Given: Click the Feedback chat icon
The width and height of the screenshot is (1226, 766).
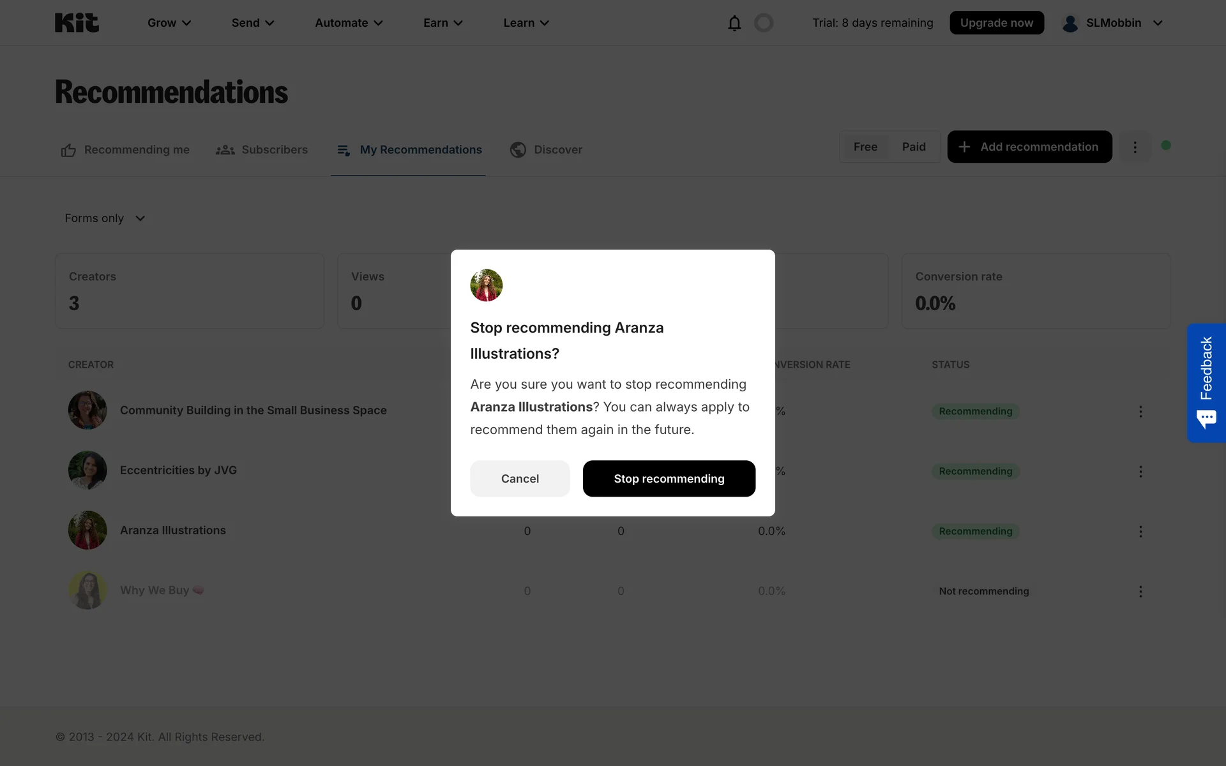Looking at the screenshot, I should tap(1206, 419).
